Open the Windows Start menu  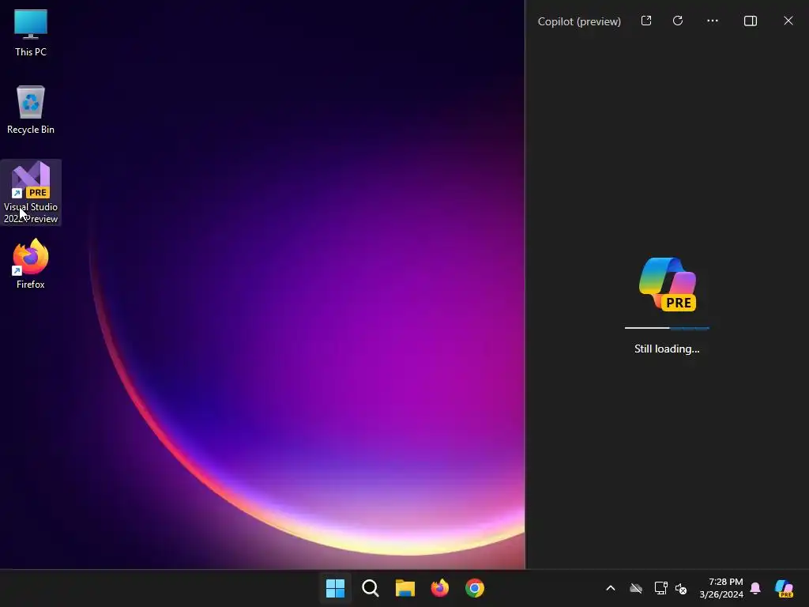pos(335,588)
